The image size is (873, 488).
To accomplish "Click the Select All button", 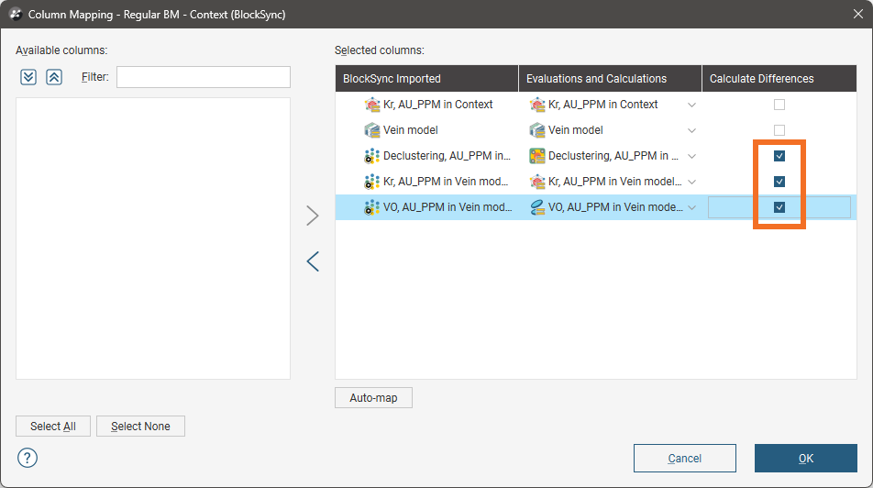I will 53,427.
